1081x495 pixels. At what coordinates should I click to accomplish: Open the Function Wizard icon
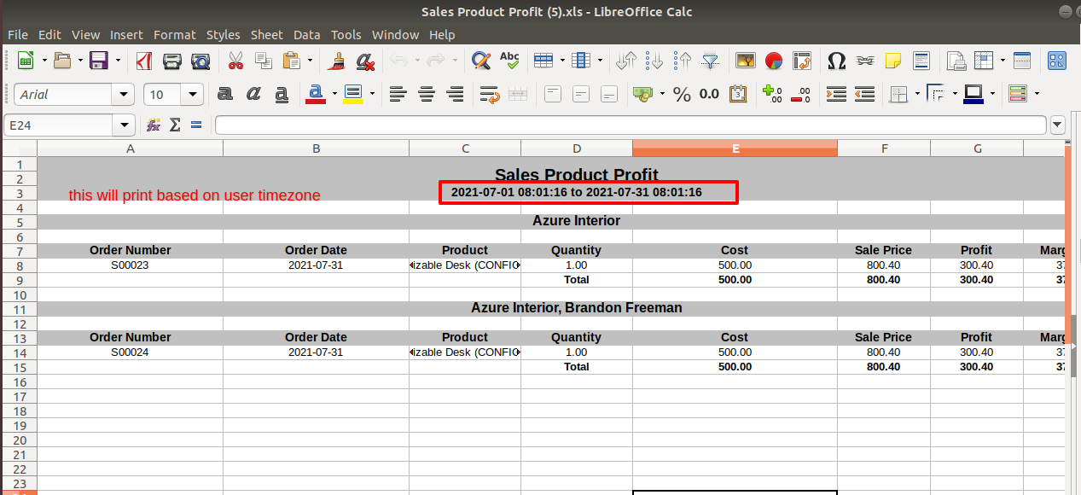[x=154, y=125]
